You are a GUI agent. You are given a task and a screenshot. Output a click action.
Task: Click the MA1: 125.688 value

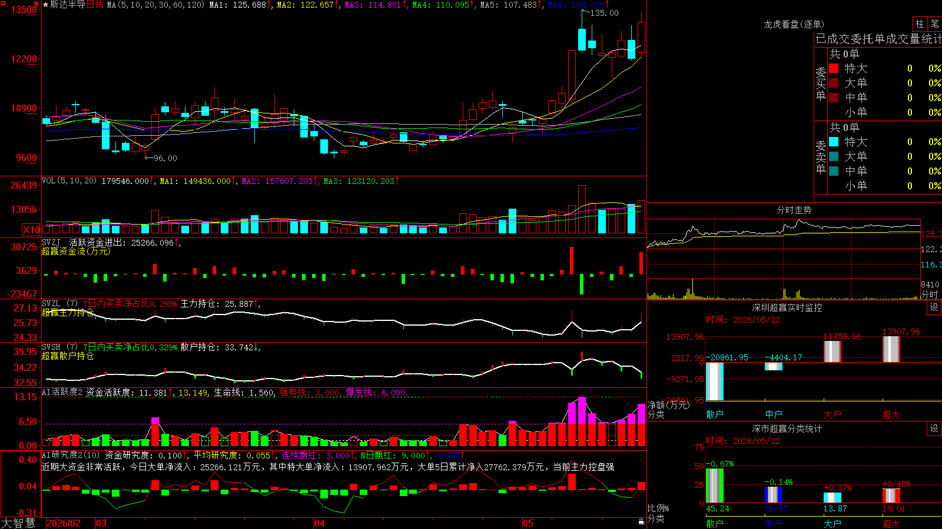[x=238, y=5]
